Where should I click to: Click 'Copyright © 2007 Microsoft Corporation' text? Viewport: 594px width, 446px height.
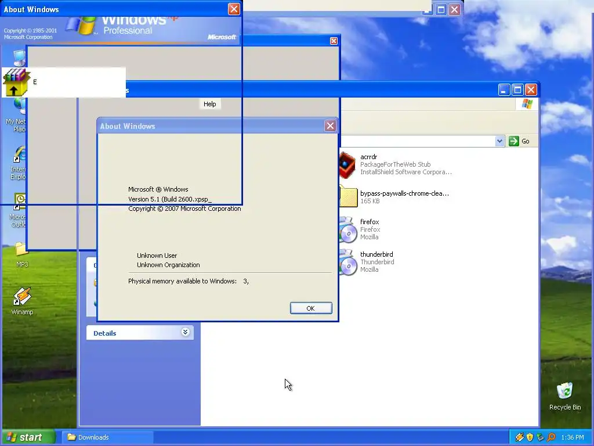pyautogui.click(x=184, y=208)
